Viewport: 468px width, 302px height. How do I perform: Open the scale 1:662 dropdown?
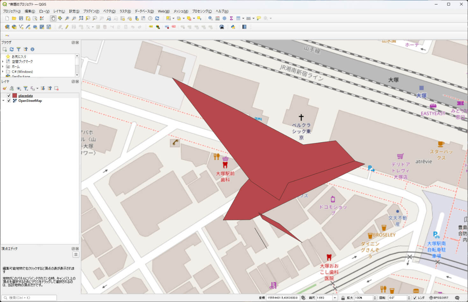[335, 298]
